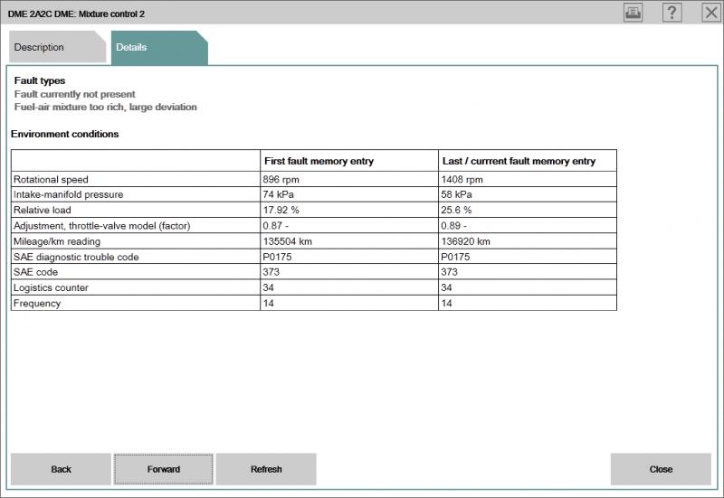Switch to the Description tab
The image size is (724, 498).
coord(57,47)
